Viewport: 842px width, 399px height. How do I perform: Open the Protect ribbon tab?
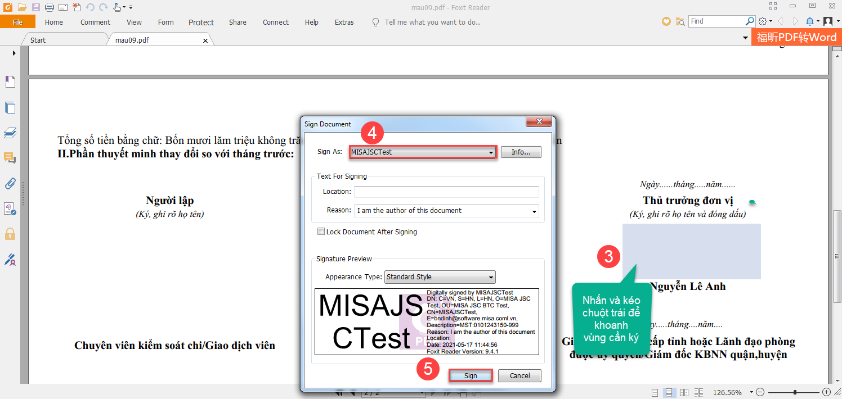coord(201,22)
